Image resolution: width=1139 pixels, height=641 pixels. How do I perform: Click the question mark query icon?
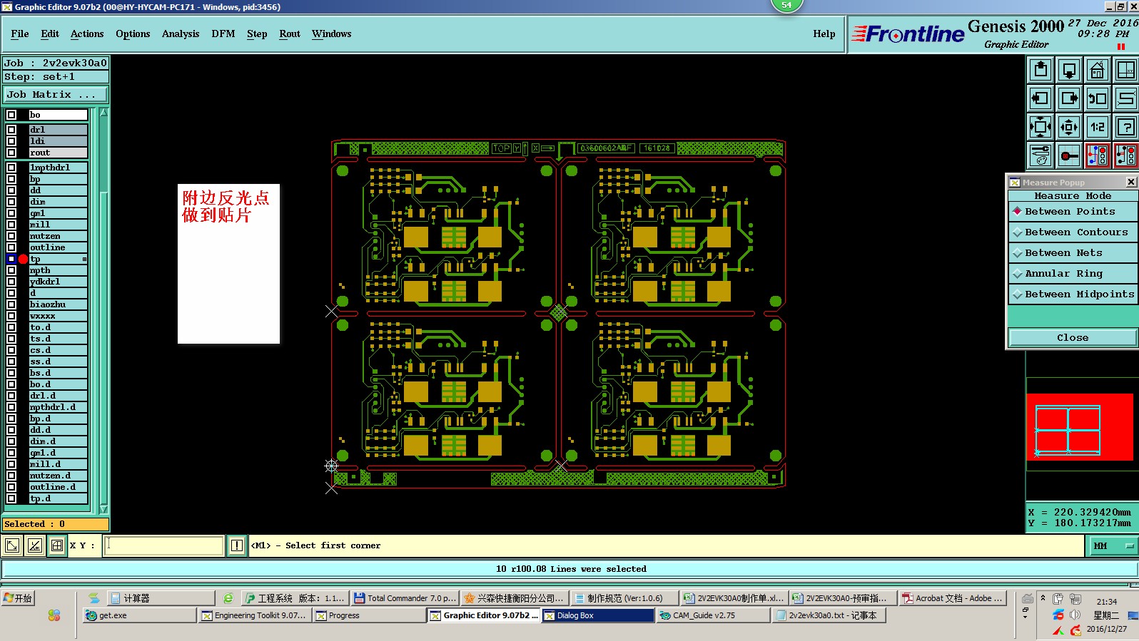pos(1125,127)
